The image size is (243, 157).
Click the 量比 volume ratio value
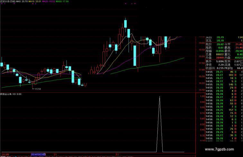tap(240, 54)
